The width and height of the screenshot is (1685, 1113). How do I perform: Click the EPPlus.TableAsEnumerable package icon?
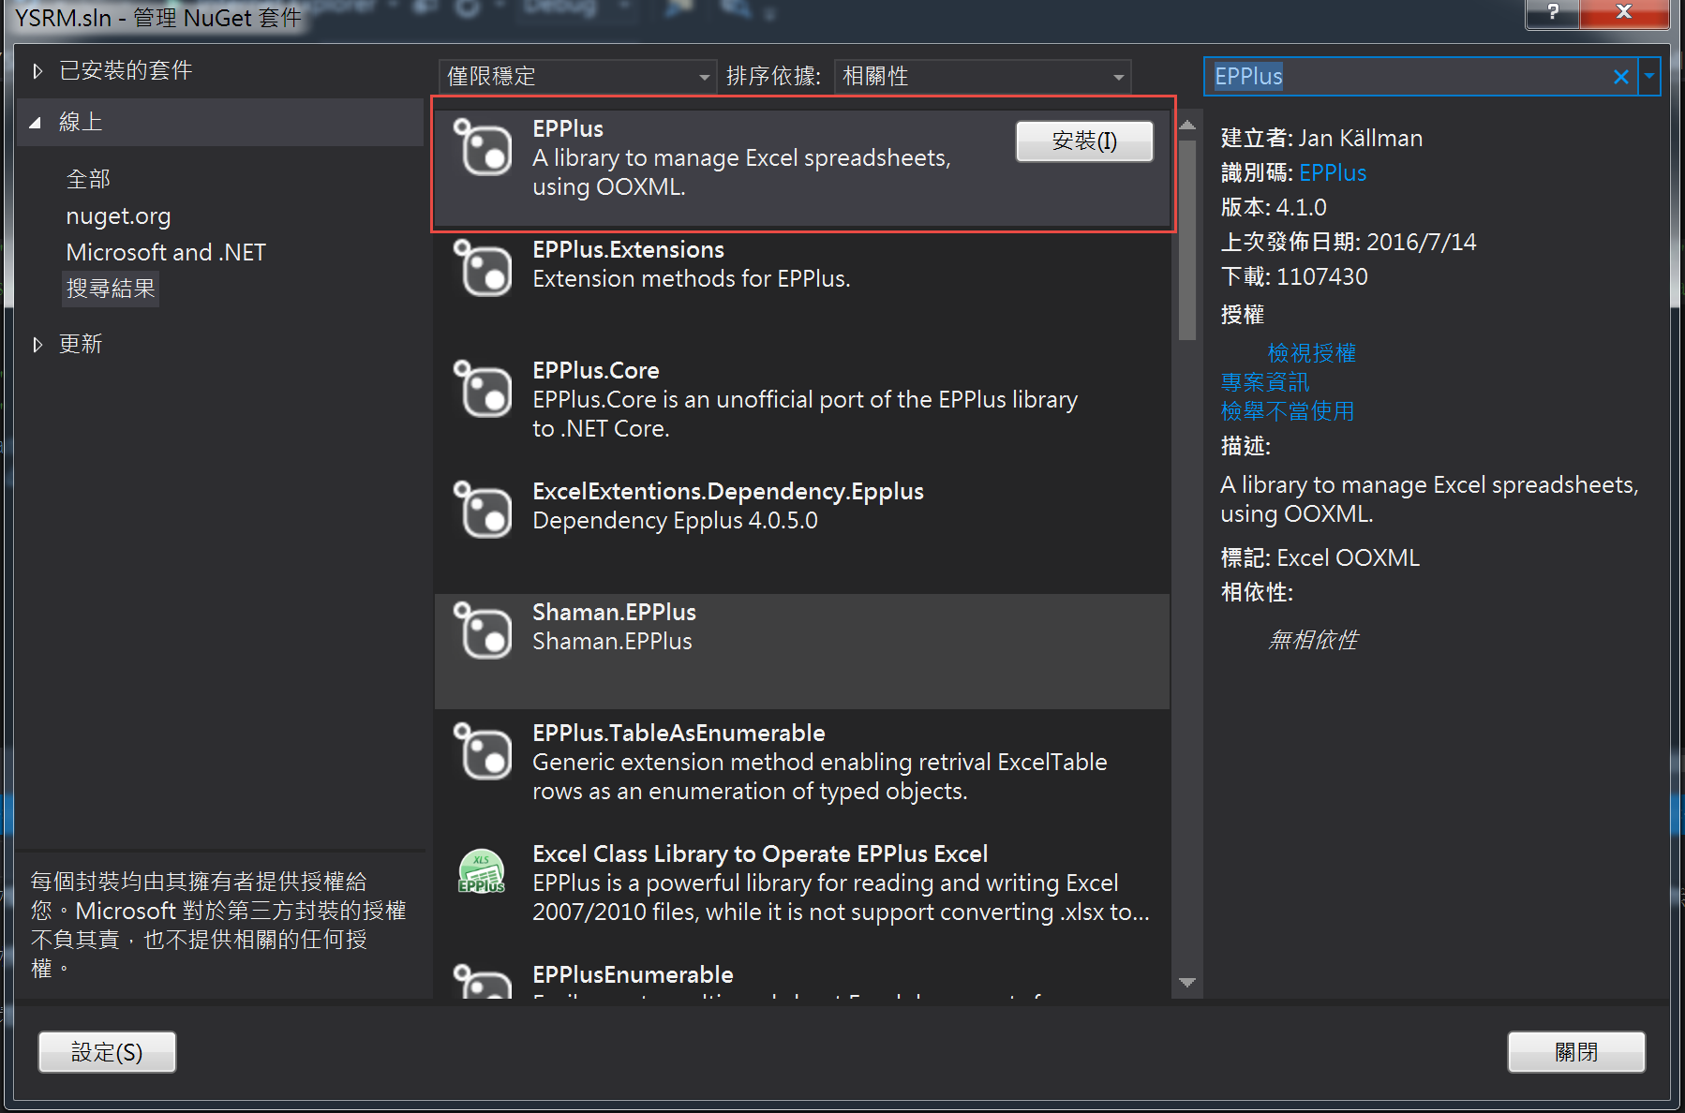(483, 751)
